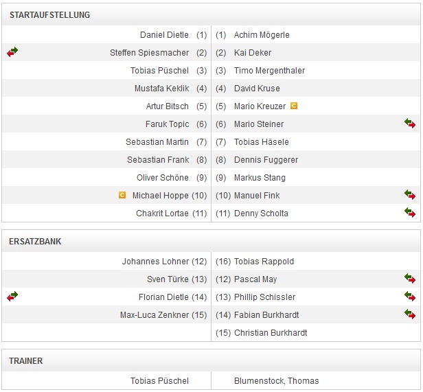Open bench player Christian Burkhardt
The height and width of the screenshot is (392, 423).
[271, 333]
